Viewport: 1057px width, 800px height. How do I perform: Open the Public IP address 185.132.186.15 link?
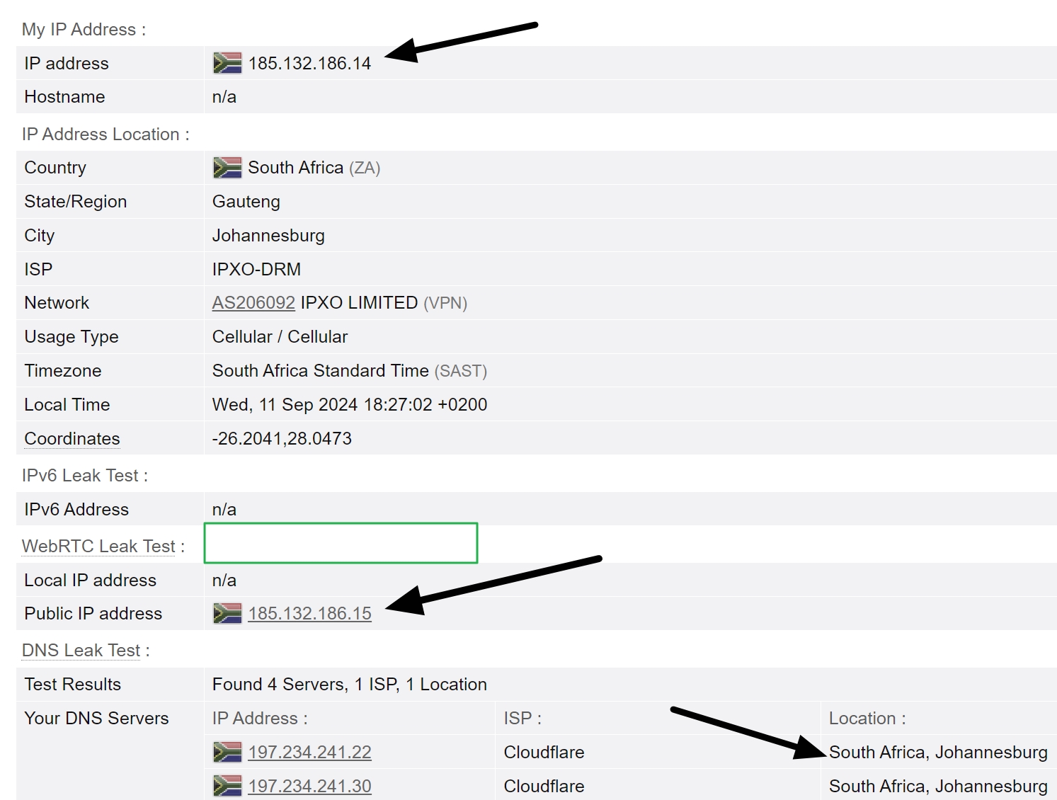pyautogui.click(x=310, y=613)
